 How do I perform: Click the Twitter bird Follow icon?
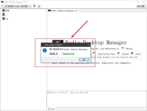tap(118, 53)
